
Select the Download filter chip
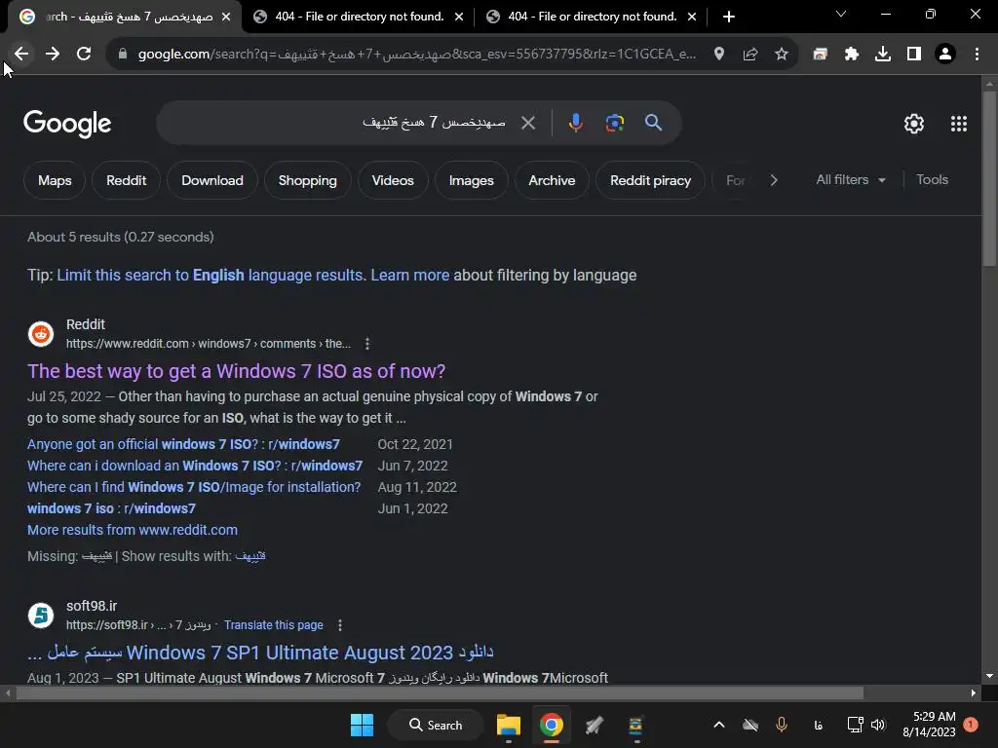211,180
